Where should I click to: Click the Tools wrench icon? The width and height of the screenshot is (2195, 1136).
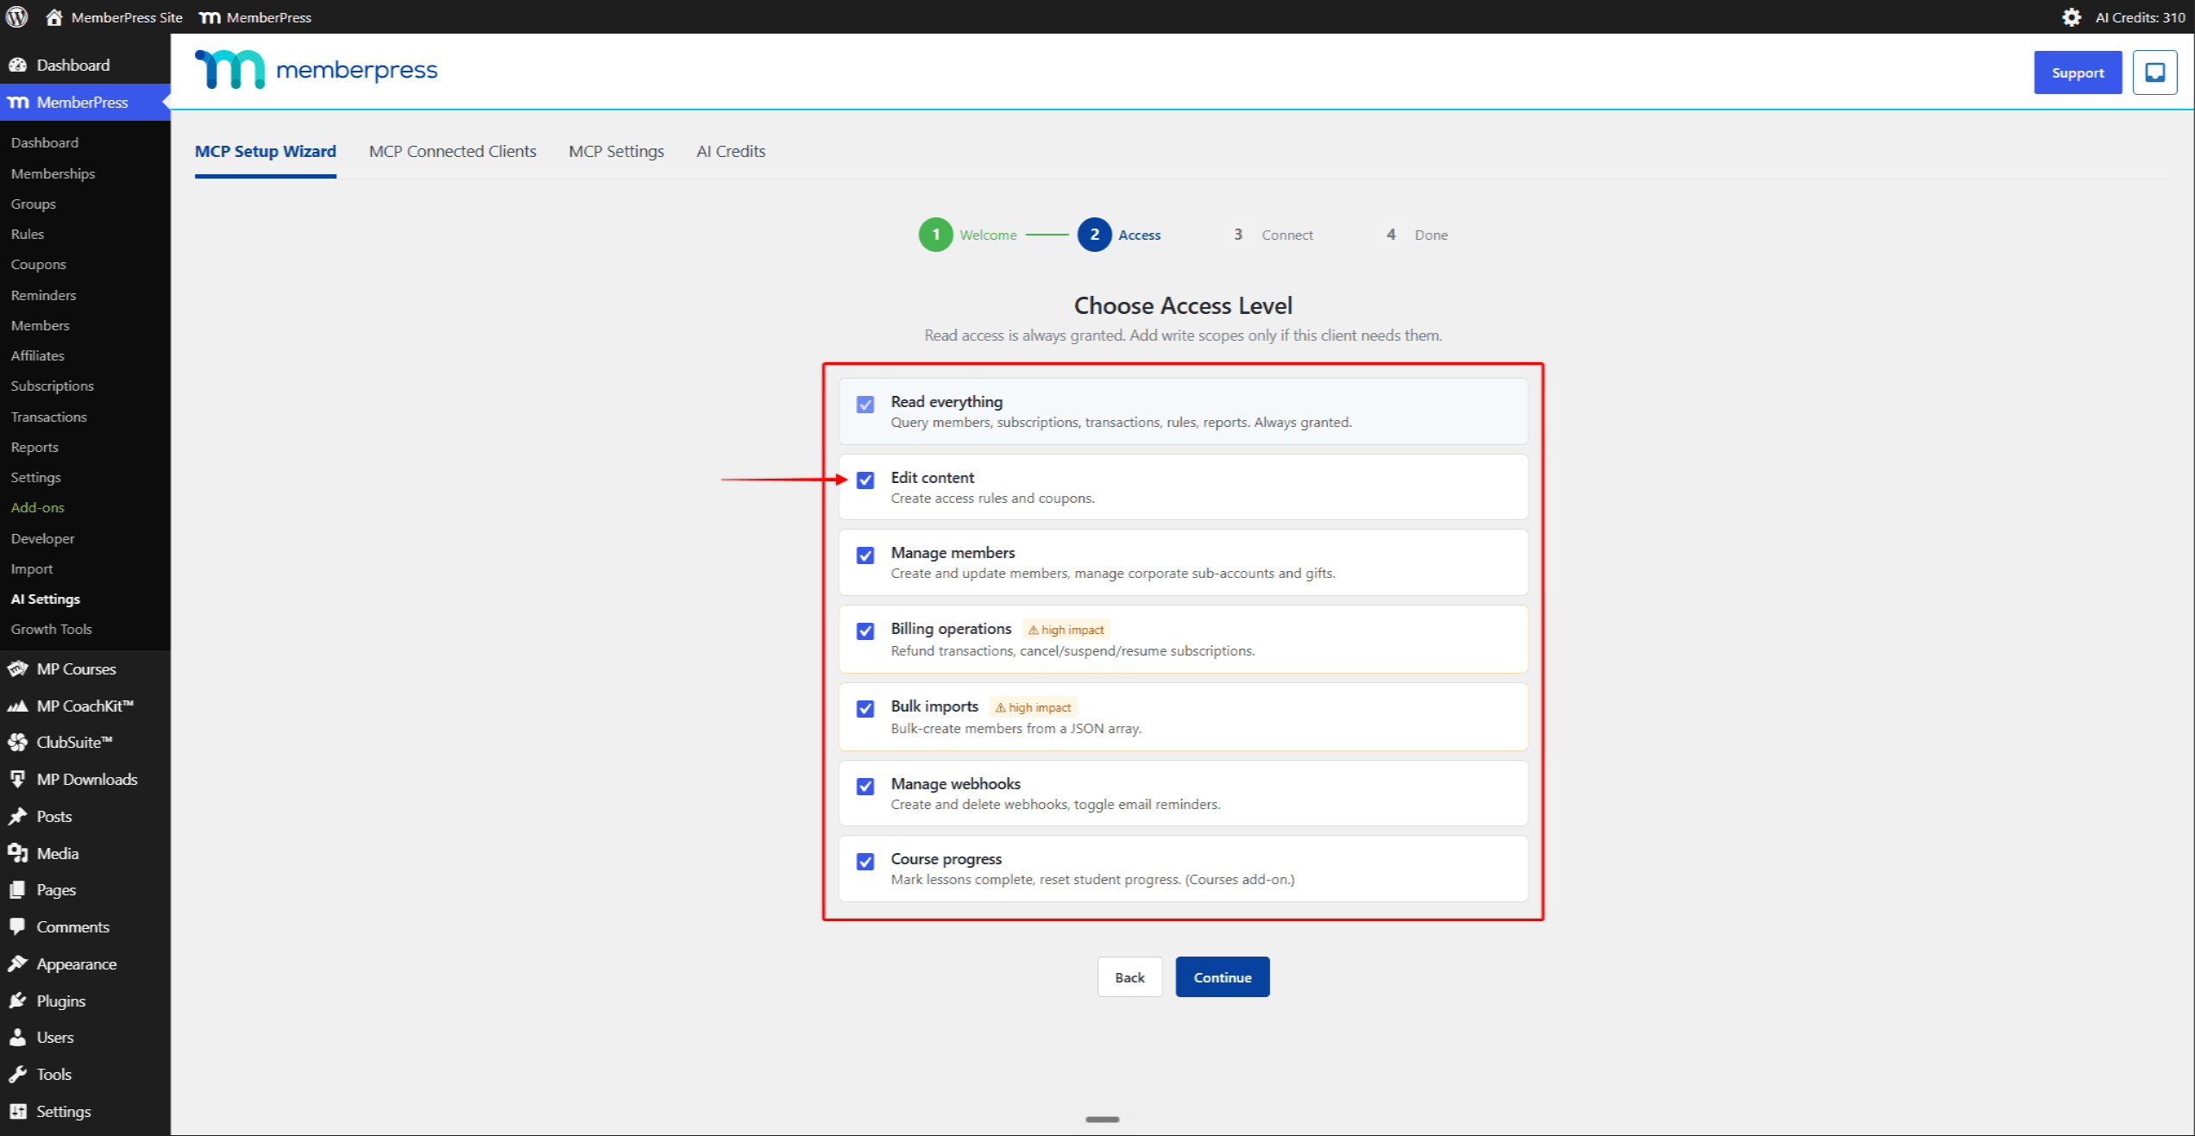click(17, 1074)
